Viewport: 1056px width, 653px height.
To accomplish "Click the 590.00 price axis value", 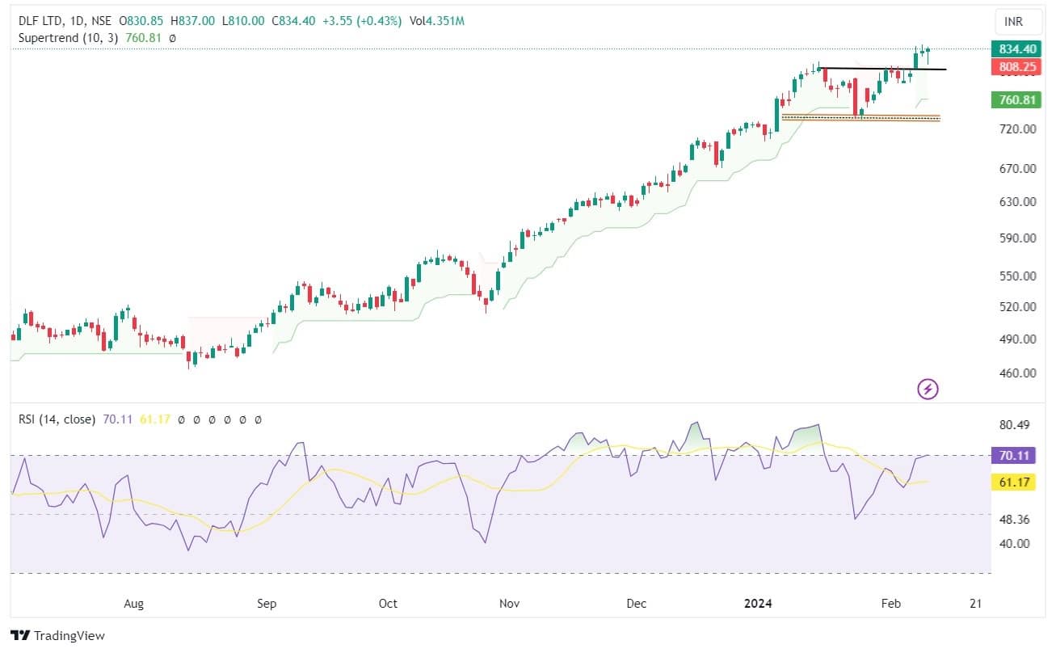I will (1017, 238).
